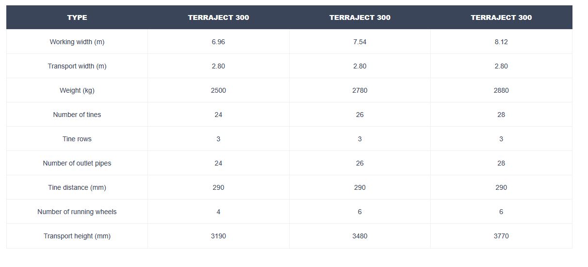Click the Weight (kg) row label
The image size is (588, 267).
[x=77, y=90]
